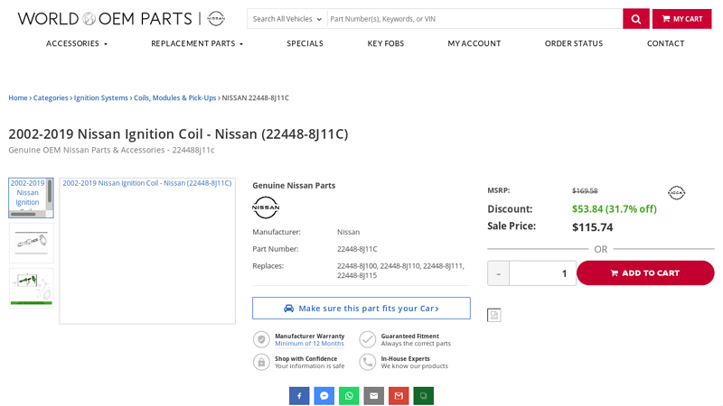This screenshot has width=723, height=406.
Task: Decrease quantity with the minus button
Action: click(498, 273)
